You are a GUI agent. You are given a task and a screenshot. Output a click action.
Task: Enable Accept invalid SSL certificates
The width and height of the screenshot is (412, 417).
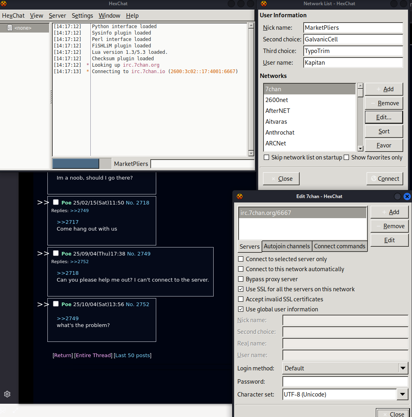pos(241,299)
